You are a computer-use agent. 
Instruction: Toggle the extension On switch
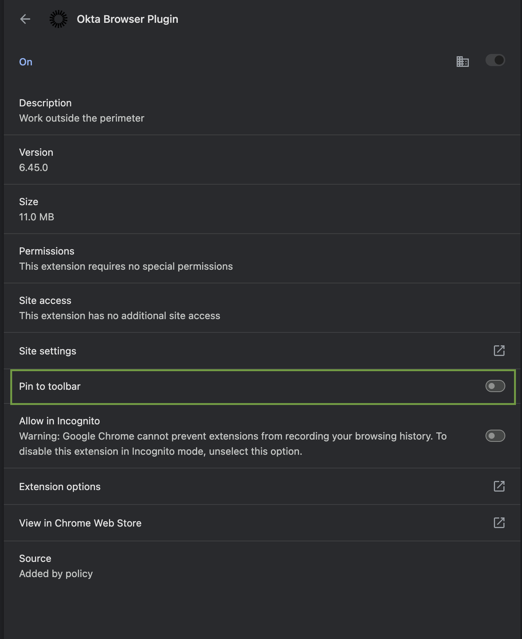pyautogui.click(x=495, y=60)
